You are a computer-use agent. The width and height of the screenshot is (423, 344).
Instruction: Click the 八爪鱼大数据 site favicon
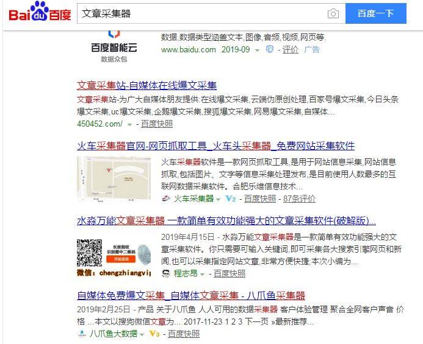[x=81, y=334]
